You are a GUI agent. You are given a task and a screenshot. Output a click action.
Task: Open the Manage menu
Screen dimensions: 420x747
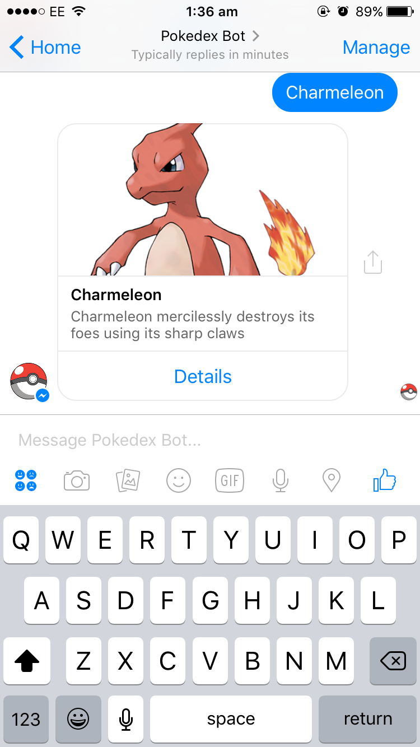[x=376, y=48]
